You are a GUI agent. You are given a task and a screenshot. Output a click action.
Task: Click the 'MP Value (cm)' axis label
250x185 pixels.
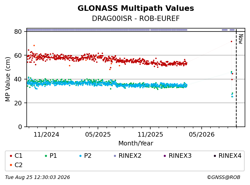[x=8, y=79]
